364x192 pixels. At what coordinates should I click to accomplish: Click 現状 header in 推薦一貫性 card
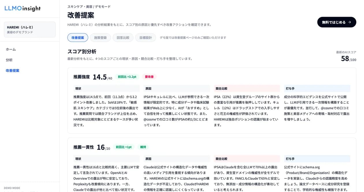(x=107, y=159)
